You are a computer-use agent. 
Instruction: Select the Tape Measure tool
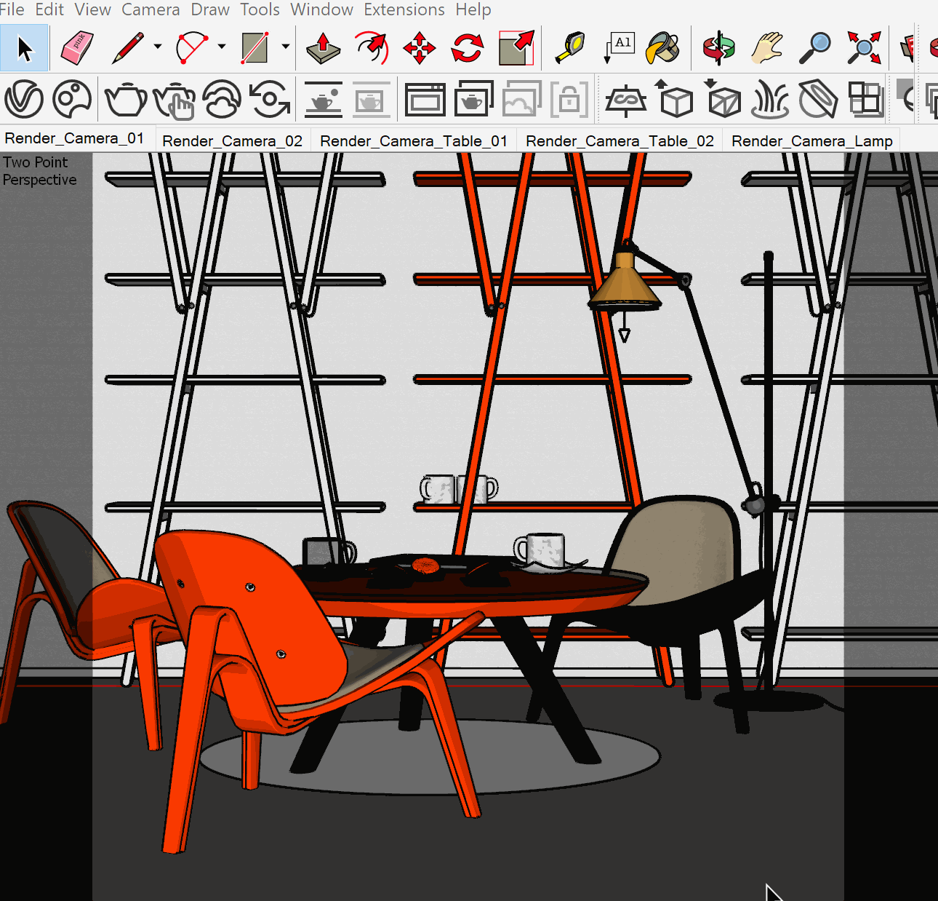(570, 48)
